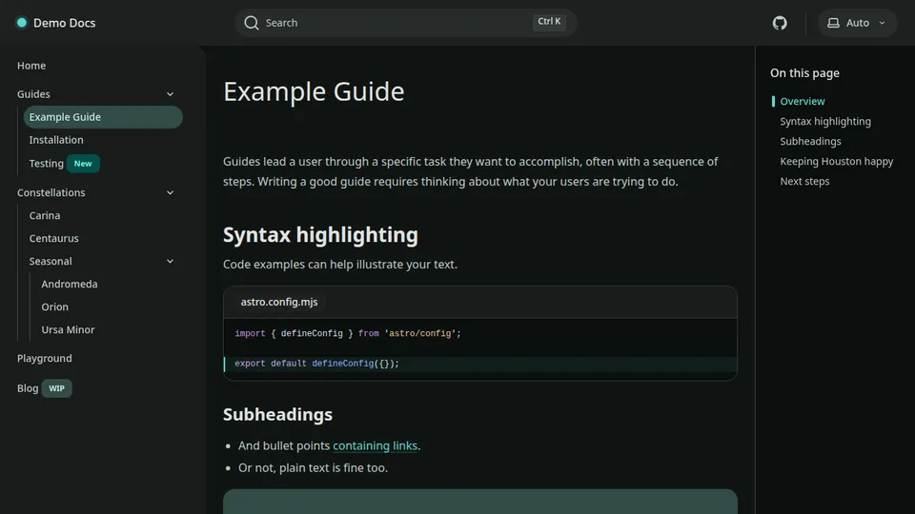Click the astro.config.mjs file tab
This screenshot has width=915, height=514.
pyautogui.click(x=279, y=302)
